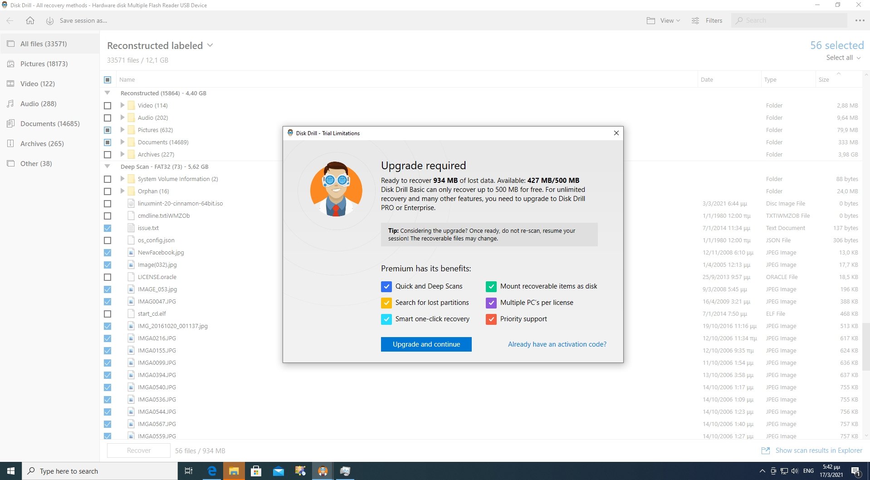
Task: Click Show scan results in Explorer
Action: pos(819,451)
